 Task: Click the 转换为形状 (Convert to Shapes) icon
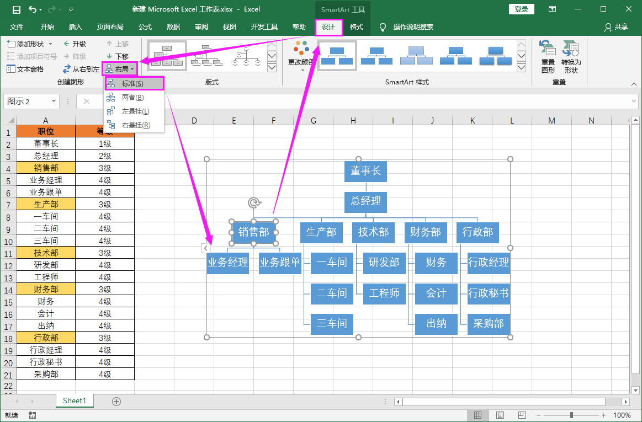click(x=571, y=55)
